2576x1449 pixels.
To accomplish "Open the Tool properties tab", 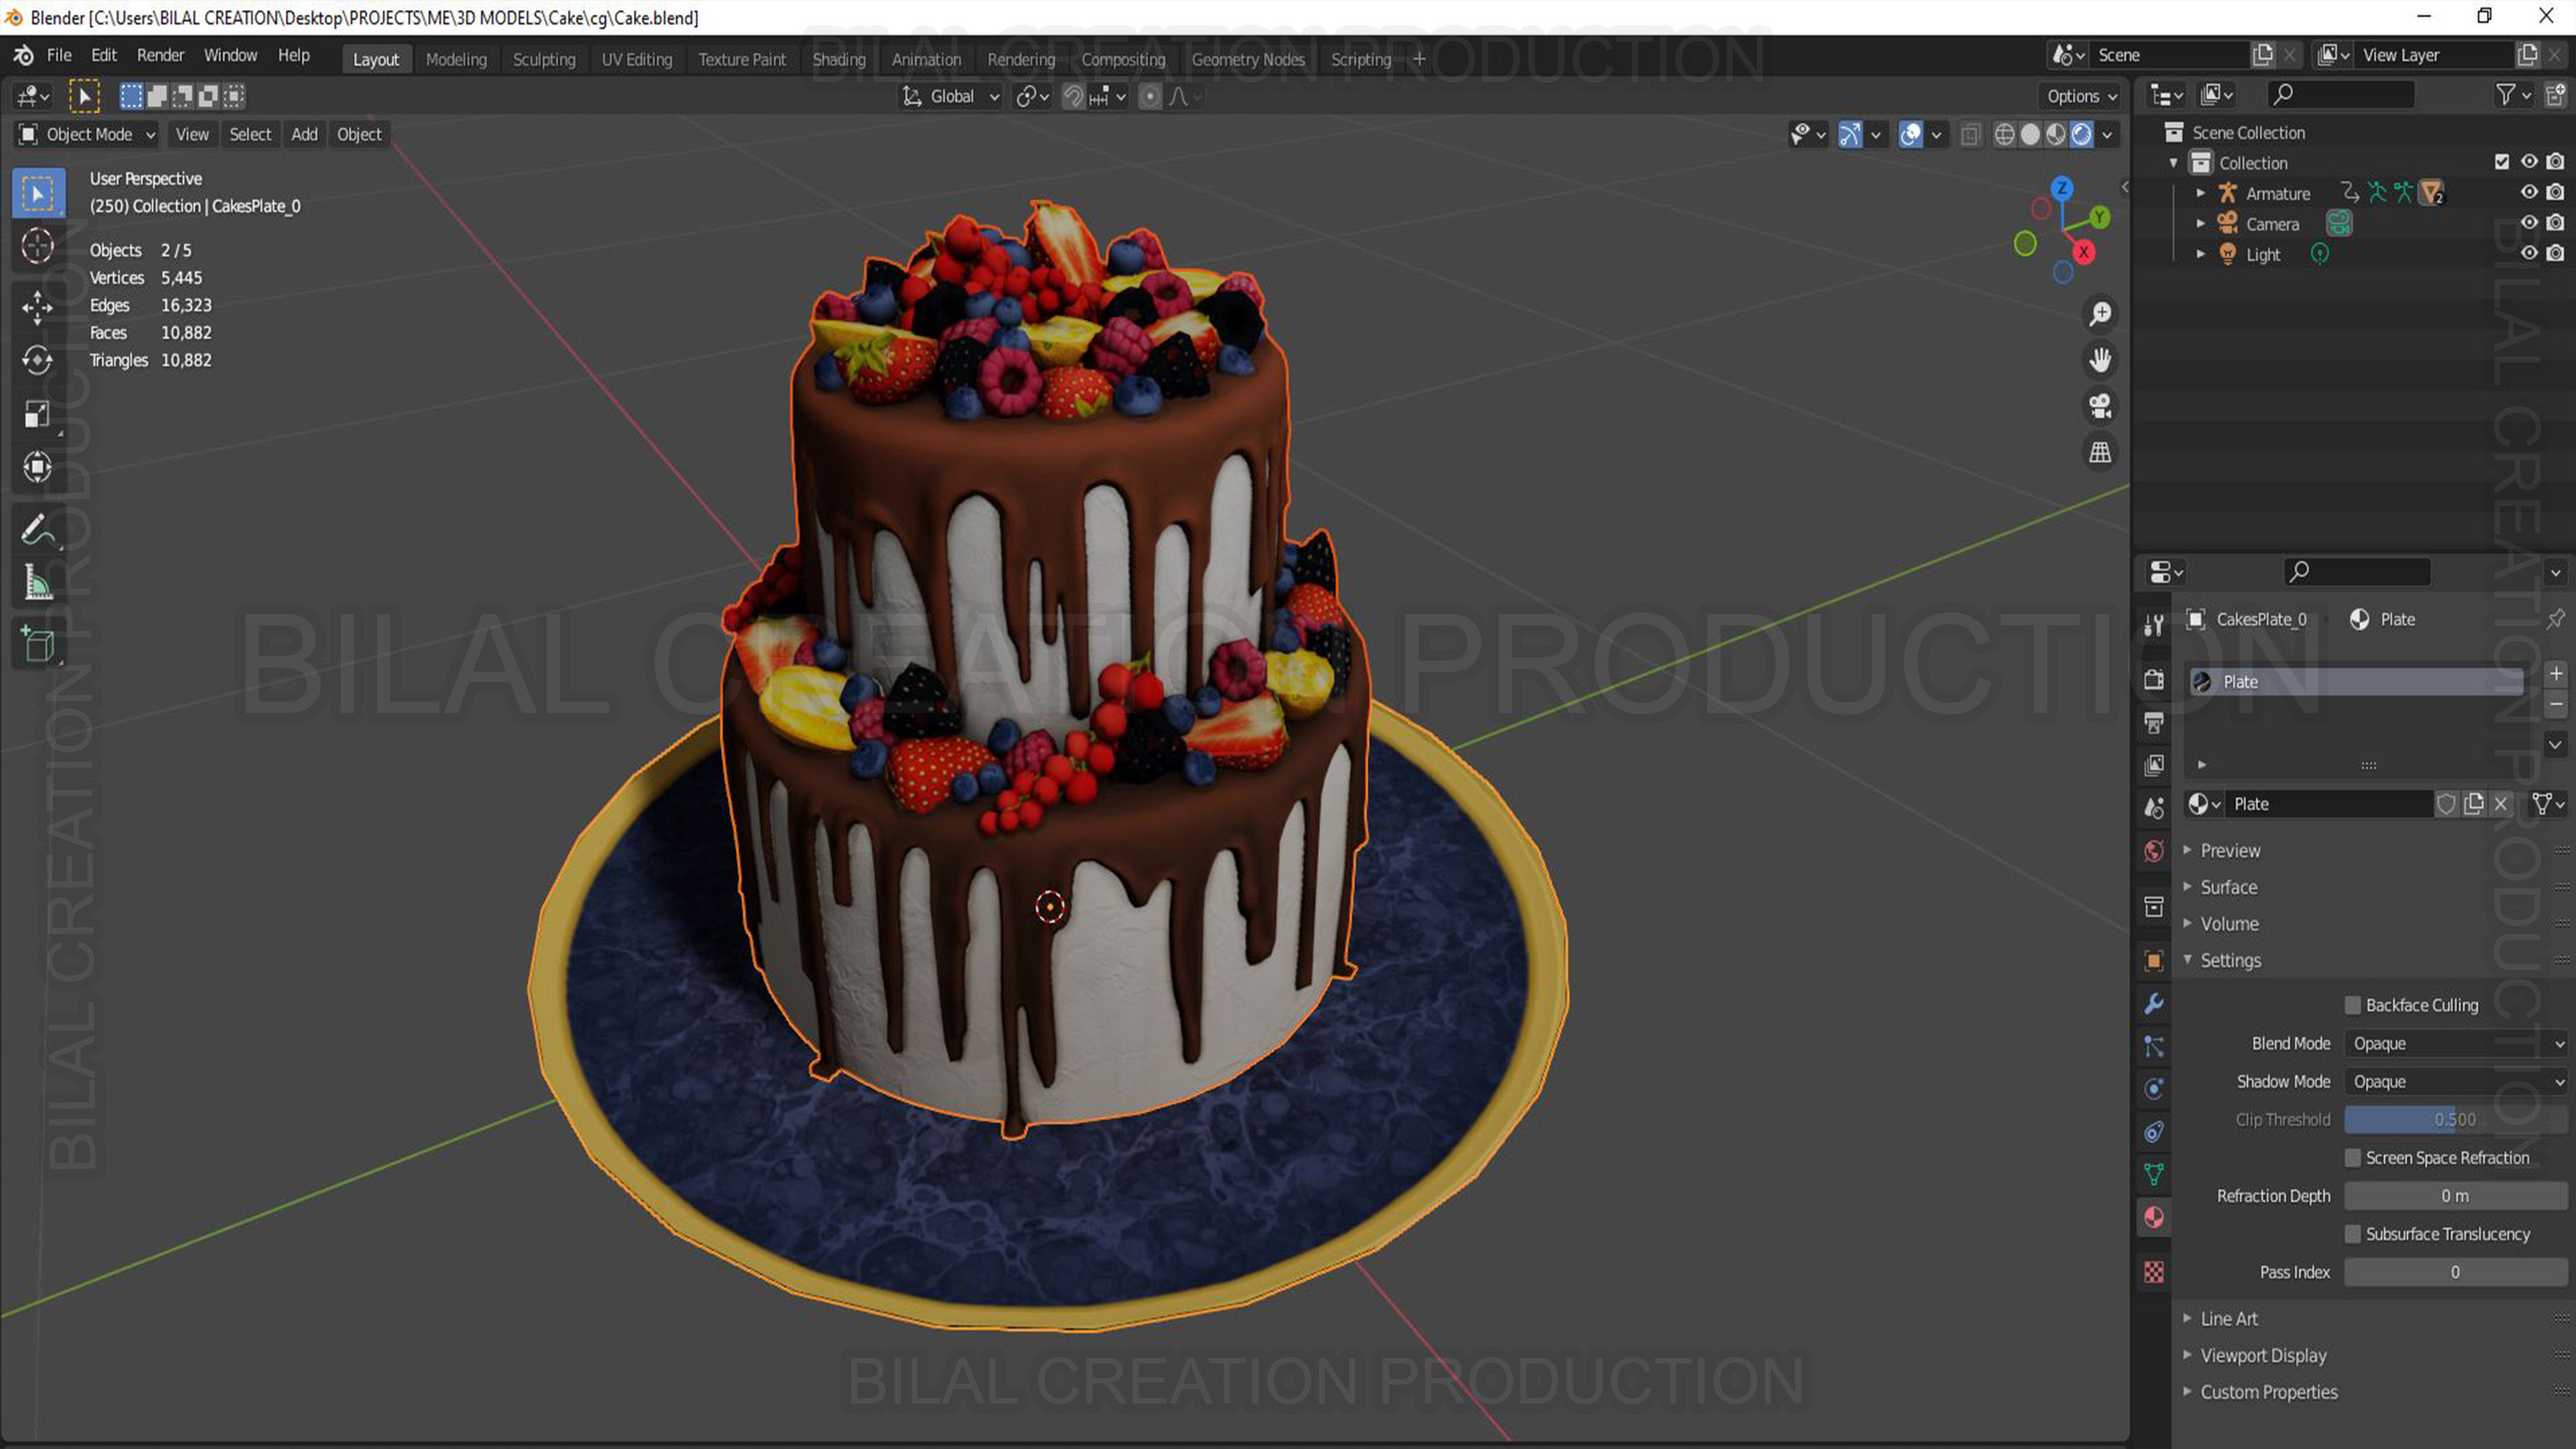I will pos(2154,624).
